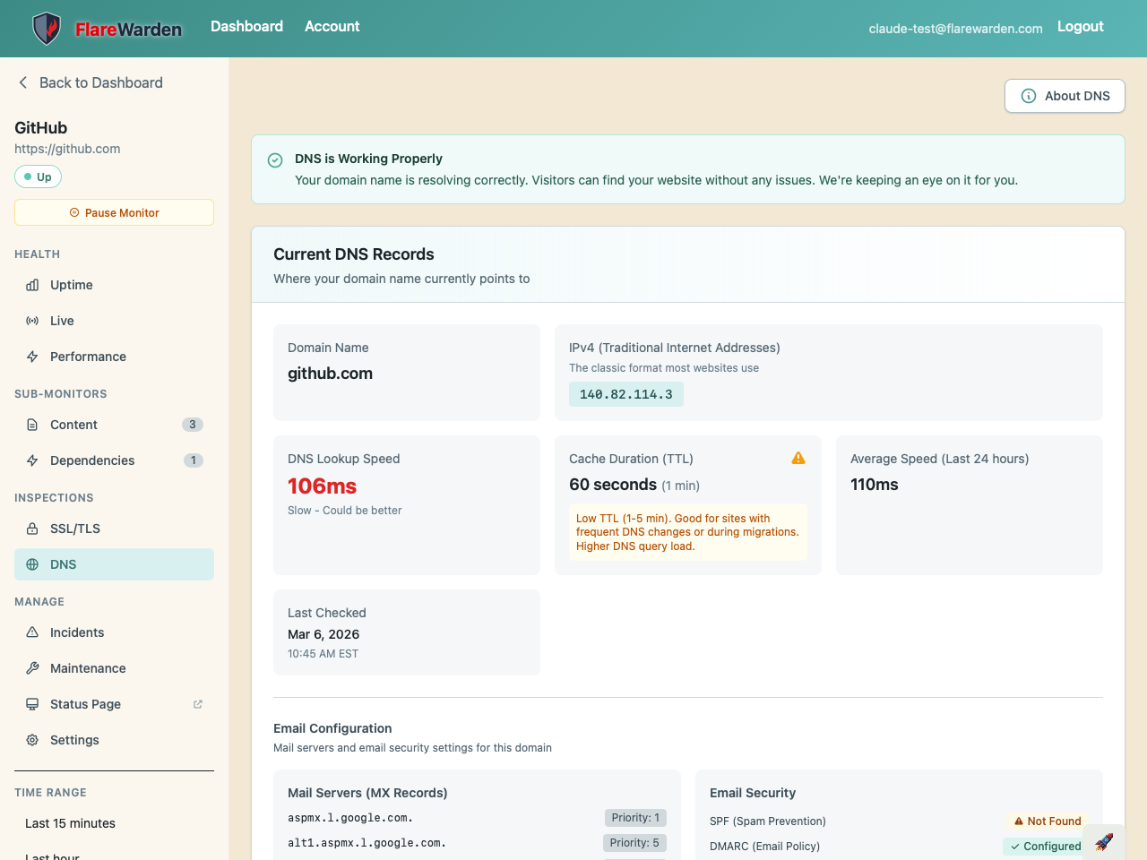
Task: Open external link icon beside Status Page
Action: pyautogui.click(x=198, y=704)
